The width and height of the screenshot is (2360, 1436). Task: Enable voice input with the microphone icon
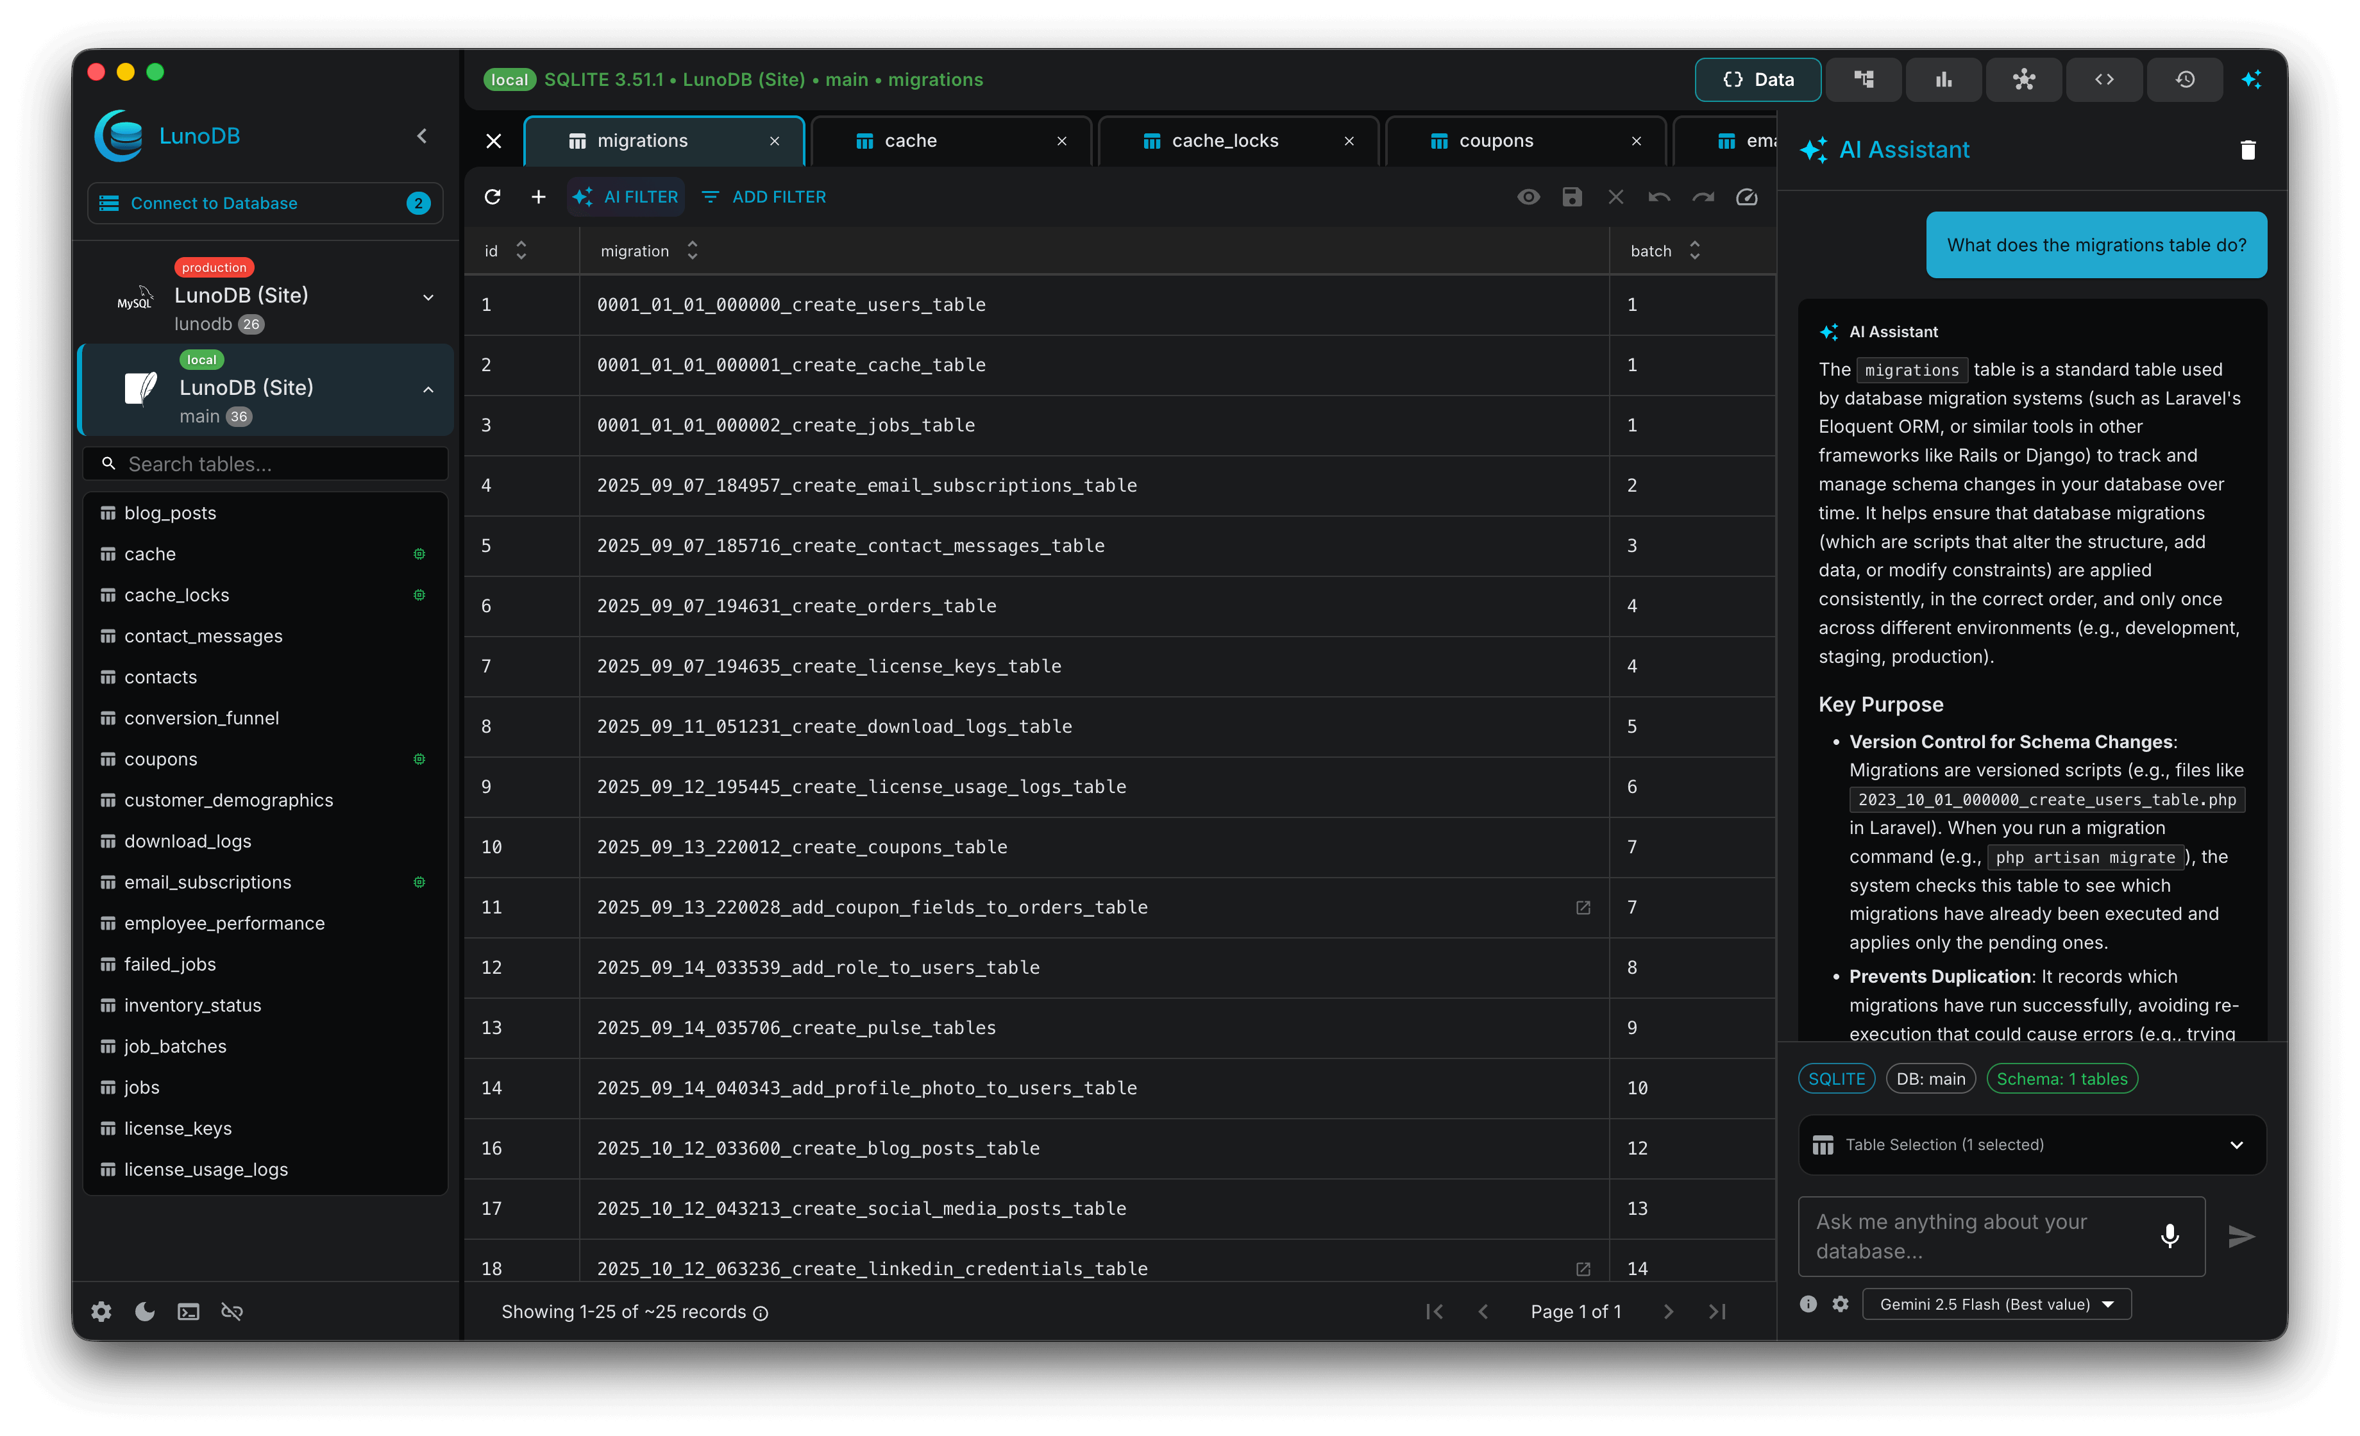pos(2170,1236)
